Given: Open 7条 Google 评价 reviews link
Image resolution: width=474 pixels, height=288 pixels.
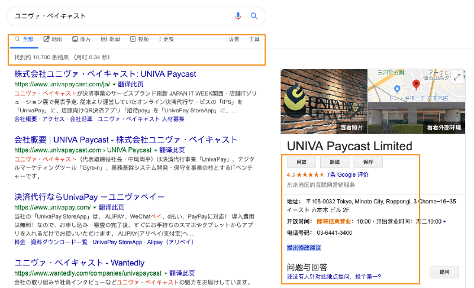Looking at the screenshot, I should pos(347,174).
